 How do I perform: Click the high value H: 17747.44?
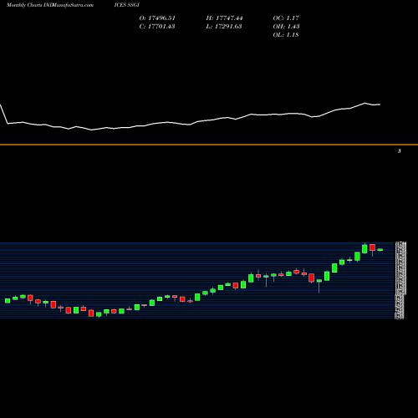224,18
